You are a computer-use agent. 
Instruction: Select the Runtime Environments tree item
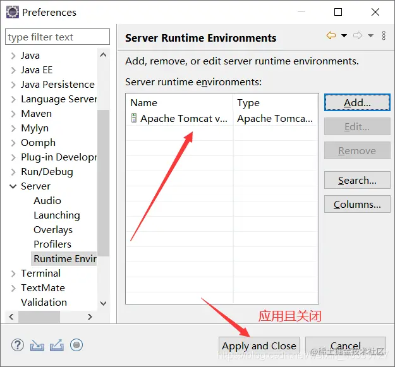64,259
